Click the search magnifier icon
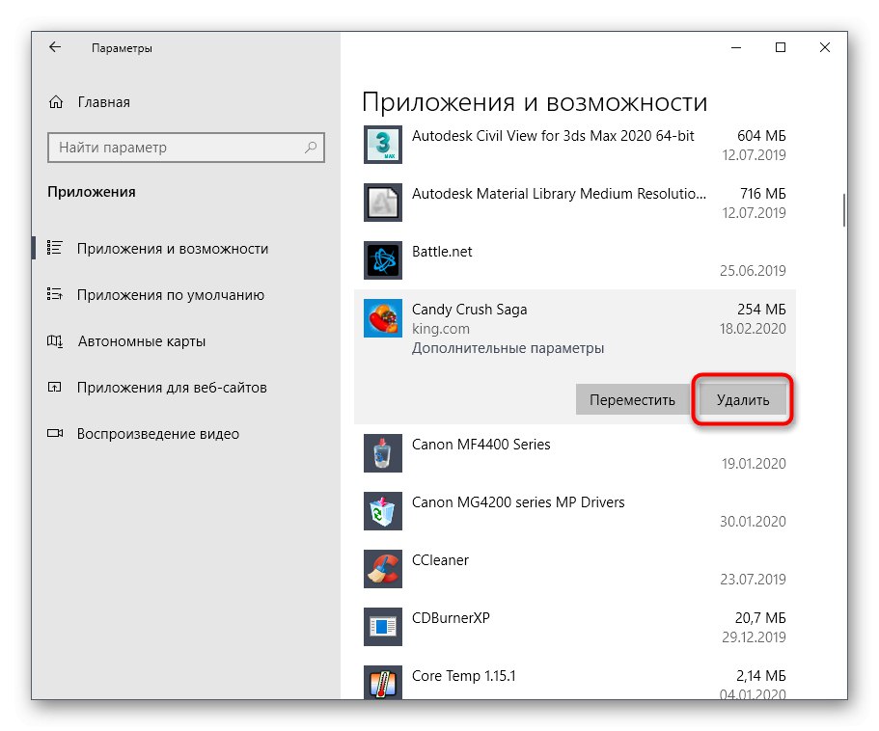Screen dimensions: 879x731 tap(311, 148)
